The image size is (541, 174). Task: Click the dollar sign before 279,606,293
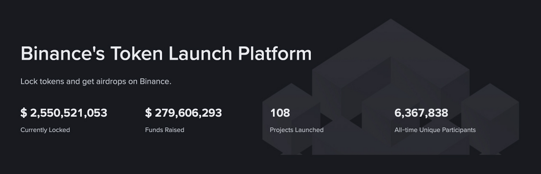point(148,113)
